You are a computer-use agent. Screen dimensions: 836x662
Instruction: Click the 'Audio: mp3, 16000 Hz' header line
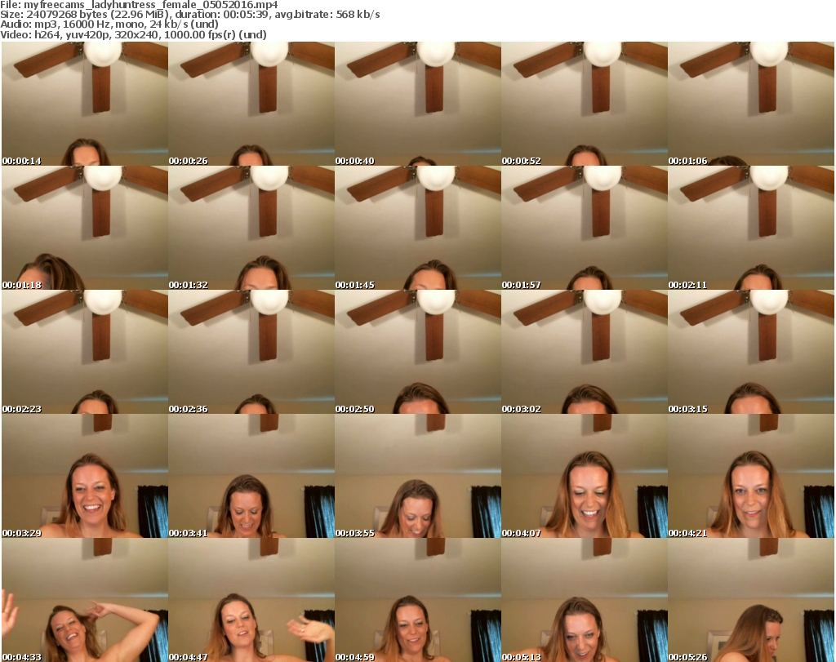[109, 24]
